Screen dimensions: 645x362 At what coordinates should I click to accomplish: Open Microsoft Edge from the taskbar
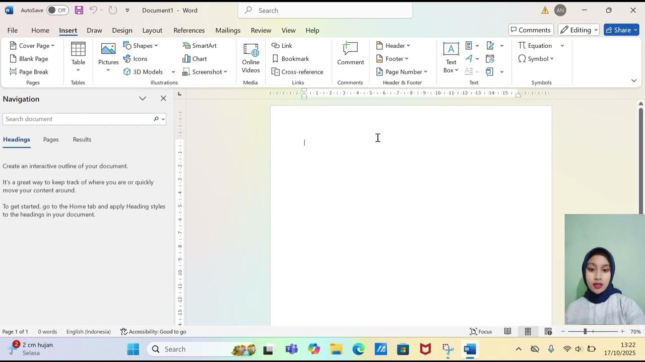pyautogui.click(x=358, y=349)
